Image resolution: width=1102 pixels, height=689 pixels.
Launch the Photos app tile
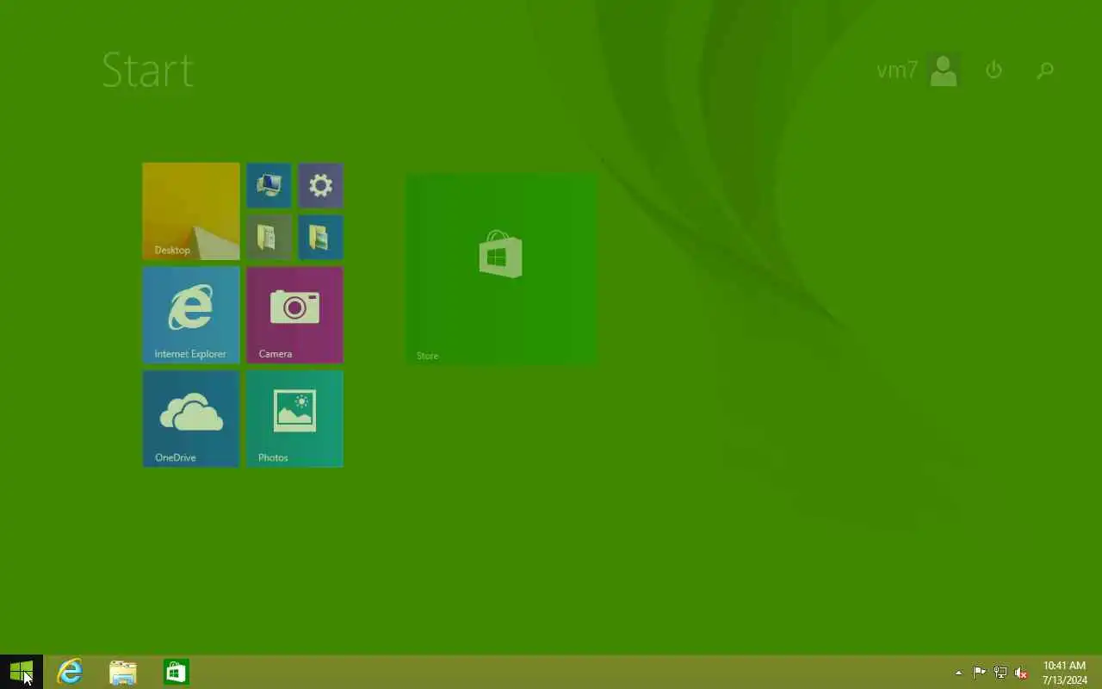[x=295, y=419]
